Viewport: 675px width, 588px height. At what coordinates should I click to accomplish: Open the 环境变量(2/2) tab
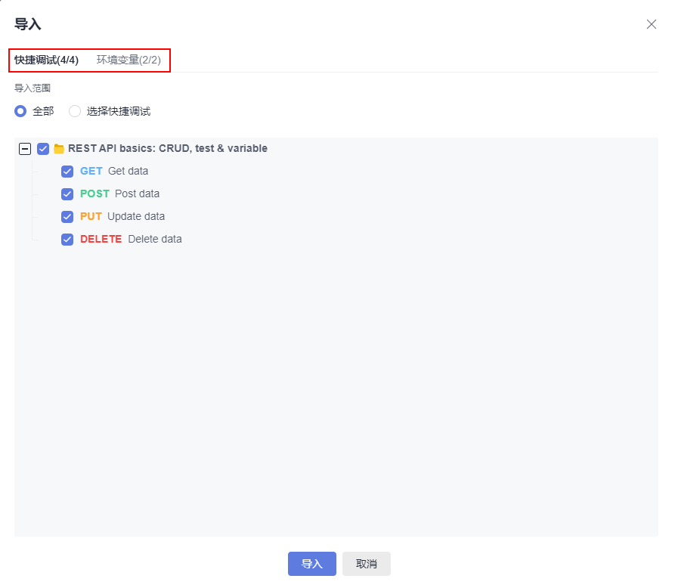click(x=128, y=60)
